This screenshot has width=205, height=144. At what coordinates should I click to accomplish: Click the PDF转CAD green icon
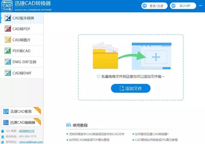[x=8, y=51]
